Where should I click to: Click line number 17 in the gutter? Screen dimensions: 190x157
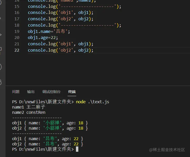[17, 19]
